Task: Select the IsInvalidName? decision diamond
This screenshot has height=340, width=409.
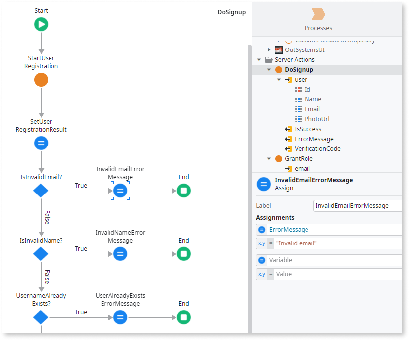Action: (41, 254)
